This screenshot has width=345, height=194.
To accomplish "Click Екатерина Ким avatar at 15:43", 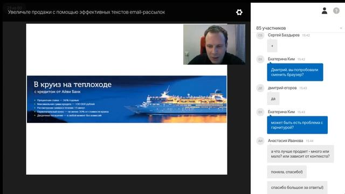I will (260, 112).
